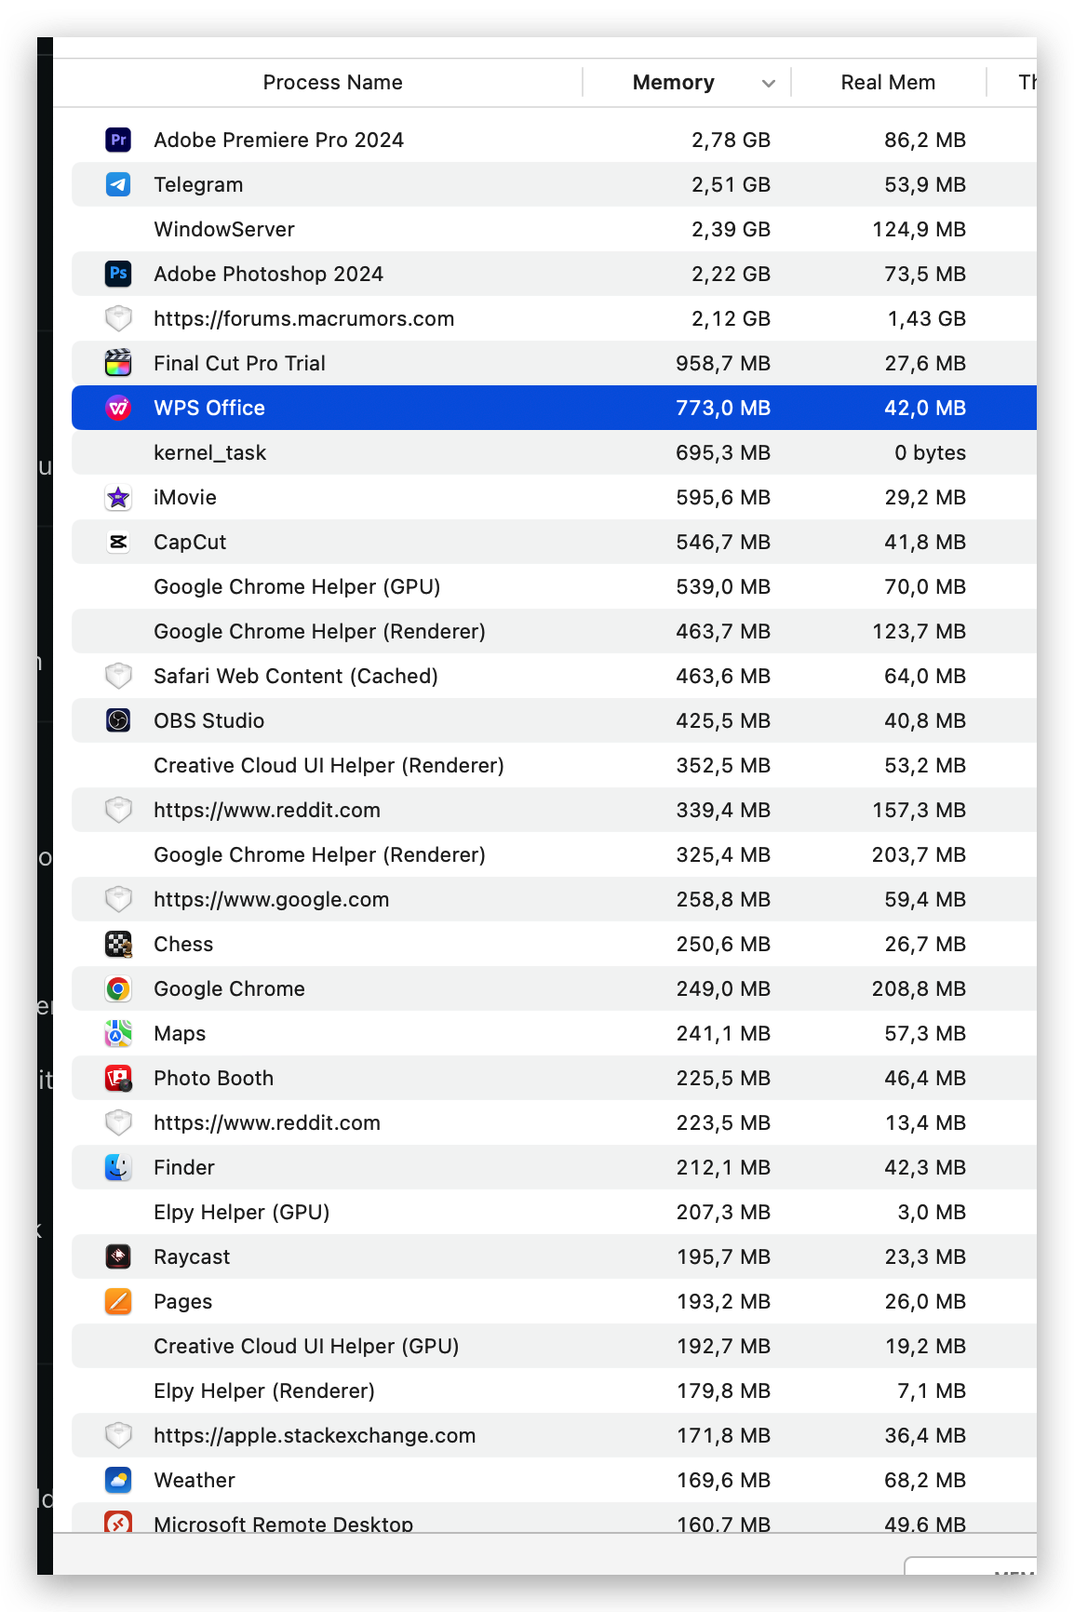1074x1612 pixels.
Task: Click iMovie's 595,6 MB memory value
Action: (x=723, y=497)
